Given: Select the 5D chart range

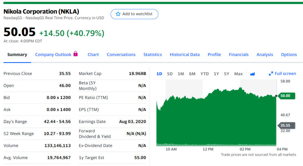Looking at the screenshot, I should [170, 74].
